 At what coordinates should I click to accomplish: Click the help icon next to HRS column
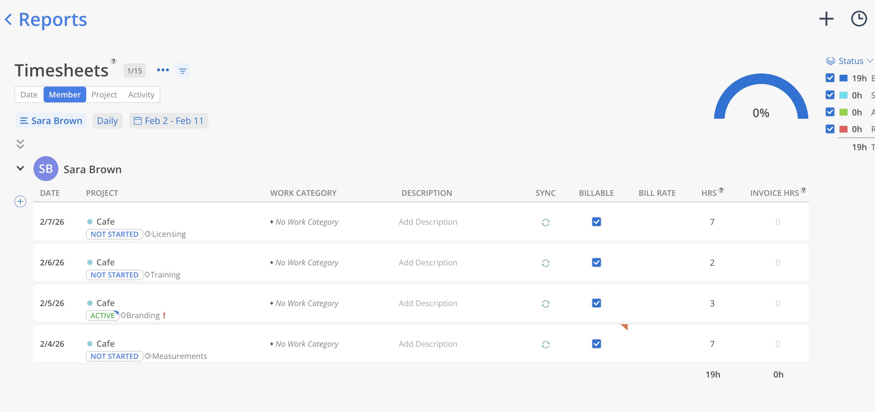pos(721,190)
